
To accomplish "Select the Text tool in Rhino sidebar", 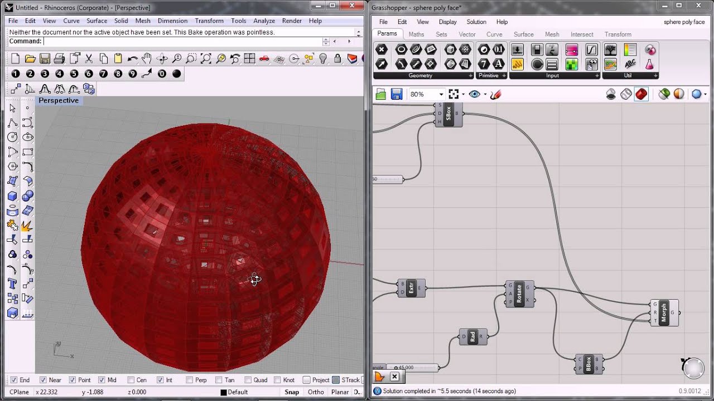I will tap(12, 284).
